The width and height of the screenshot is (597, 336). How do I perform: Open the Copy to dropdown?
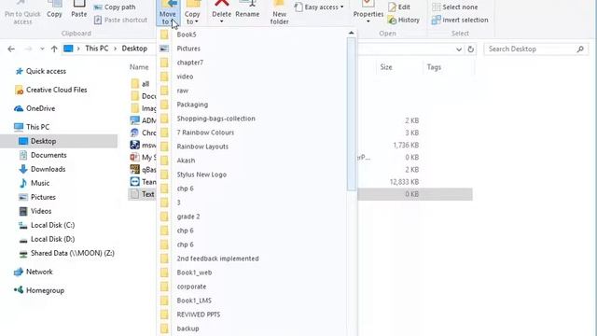pos(192,13)
